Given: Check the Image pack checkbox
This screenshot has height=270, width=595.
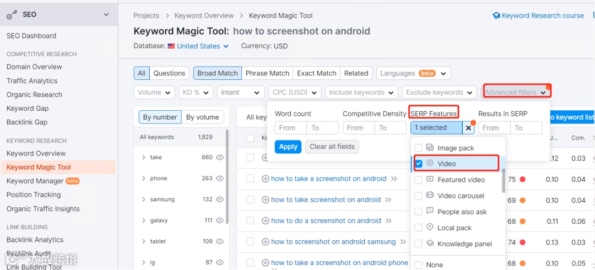Looking at the screenshot, I should tap(418, 148).
